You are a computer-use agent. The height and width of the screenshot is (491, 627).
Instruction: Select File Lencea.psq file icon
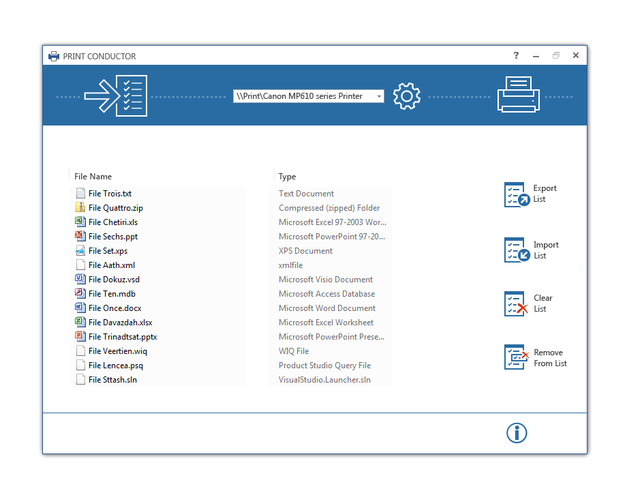(x=80, y=365)
